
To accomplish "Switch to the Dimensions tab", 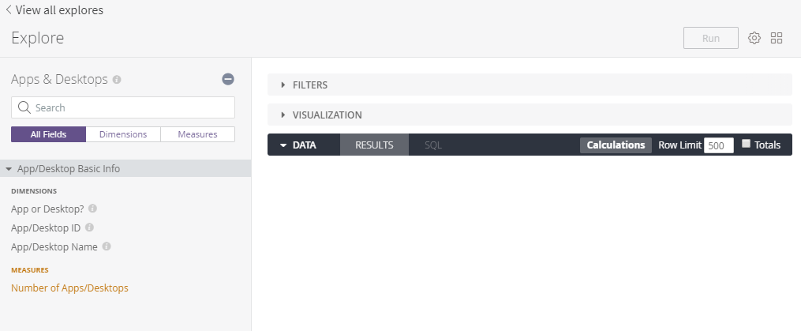I will (123, 134).
